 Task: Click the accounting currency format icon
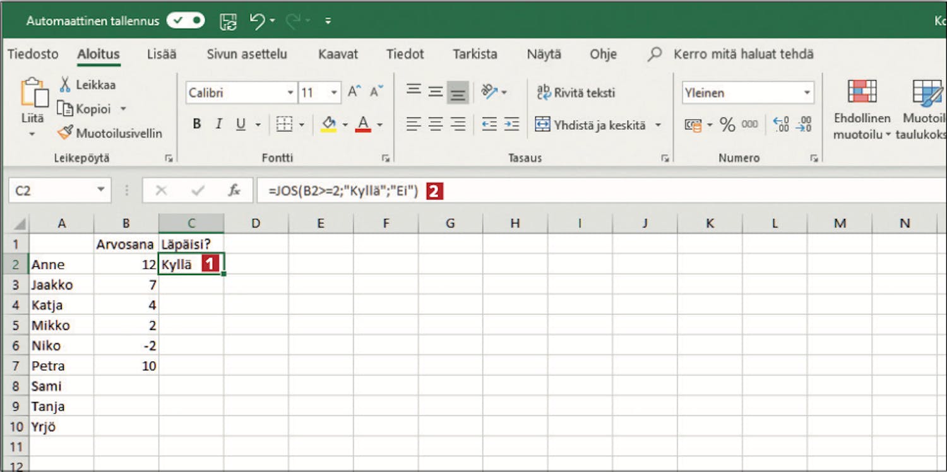click(x=693, y=125)
